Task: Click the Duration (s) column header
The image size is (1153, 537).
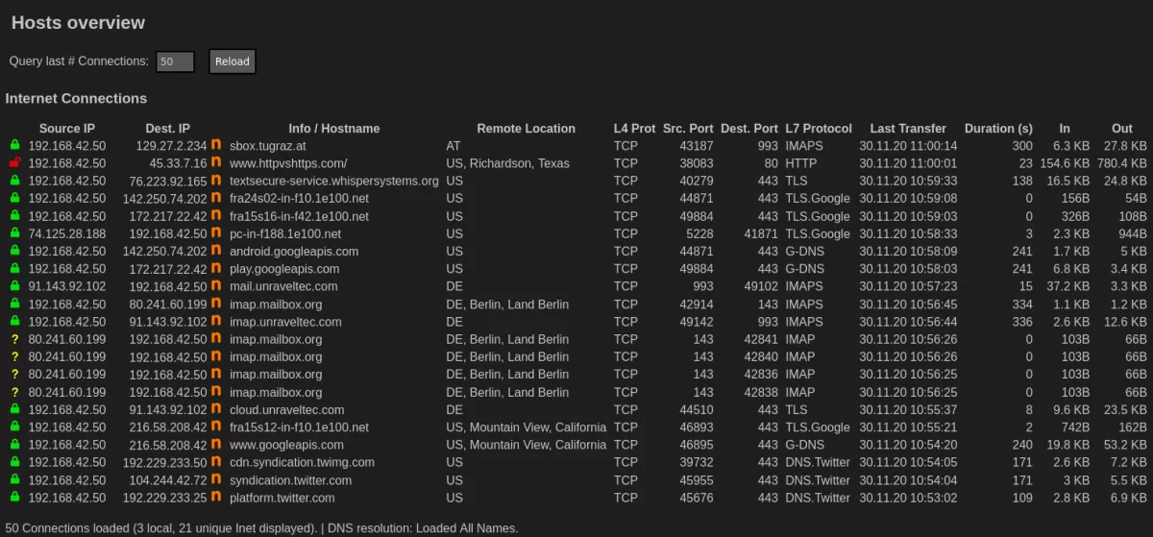Action: tap(998, 129)
